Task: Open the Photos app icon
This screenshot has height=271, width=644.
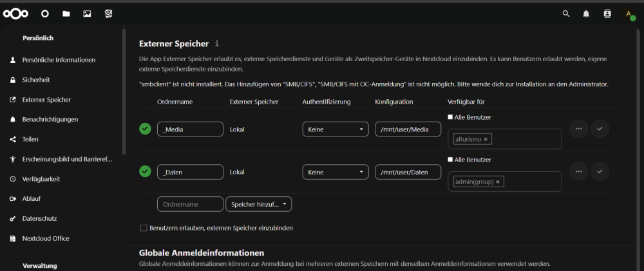Action: (87, 14)
